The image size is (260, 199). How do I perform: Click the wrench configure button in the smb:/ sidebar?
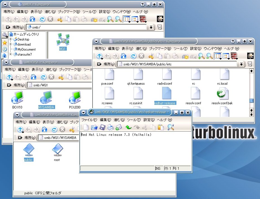coord(5,35)
